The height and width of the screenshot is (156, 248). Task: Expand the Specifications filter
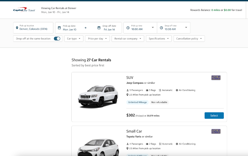click(159, 39)
